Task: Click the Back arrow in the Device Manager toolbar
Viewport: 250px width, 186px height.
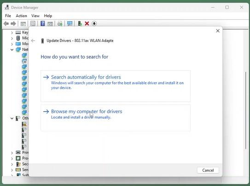Action: point(6,24)
